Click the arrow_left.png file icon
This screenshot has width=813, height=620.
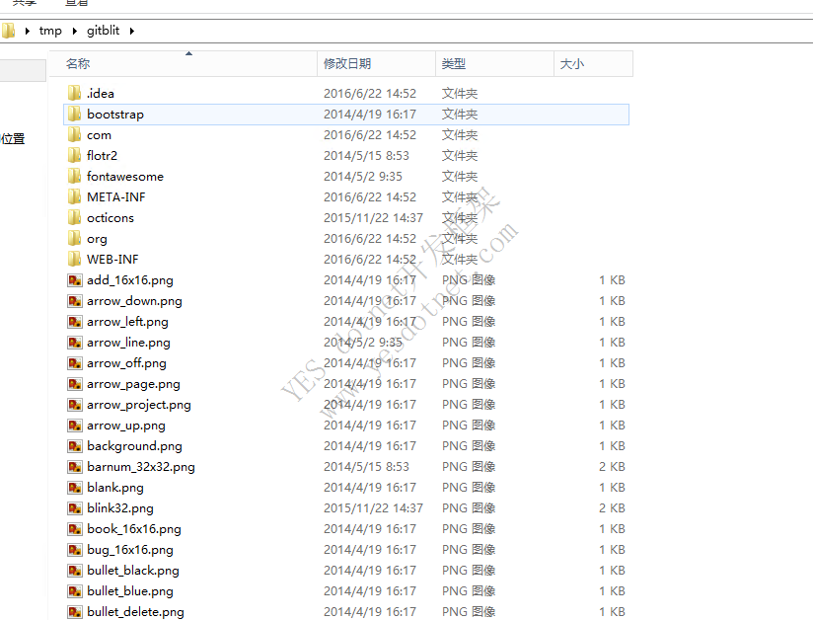point(75,322)
